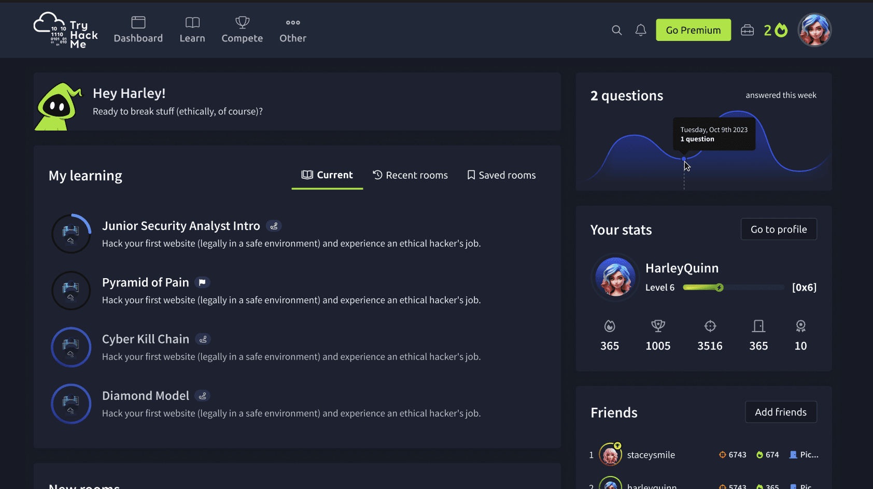Screen dimensions: 873x489
Task: Click the flame streak stat icon
Action: point(610,326)
